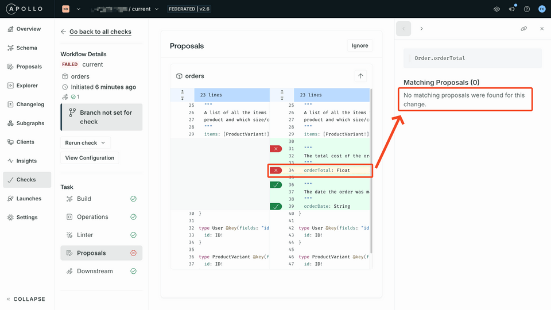Select the Downstream task
Image resolution: width=551 pixels, height=310 pixels.
(x=102, y=271)
